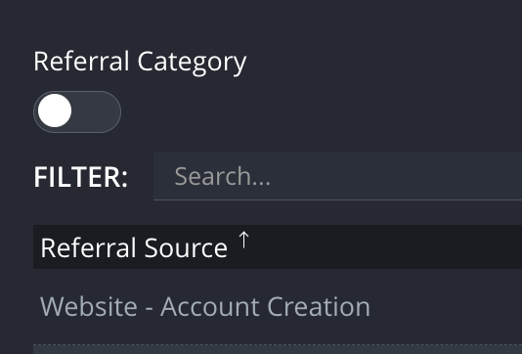Click the white knob of the toggle
The width and height of the screenshot is (522, 354).
point(55,111)
